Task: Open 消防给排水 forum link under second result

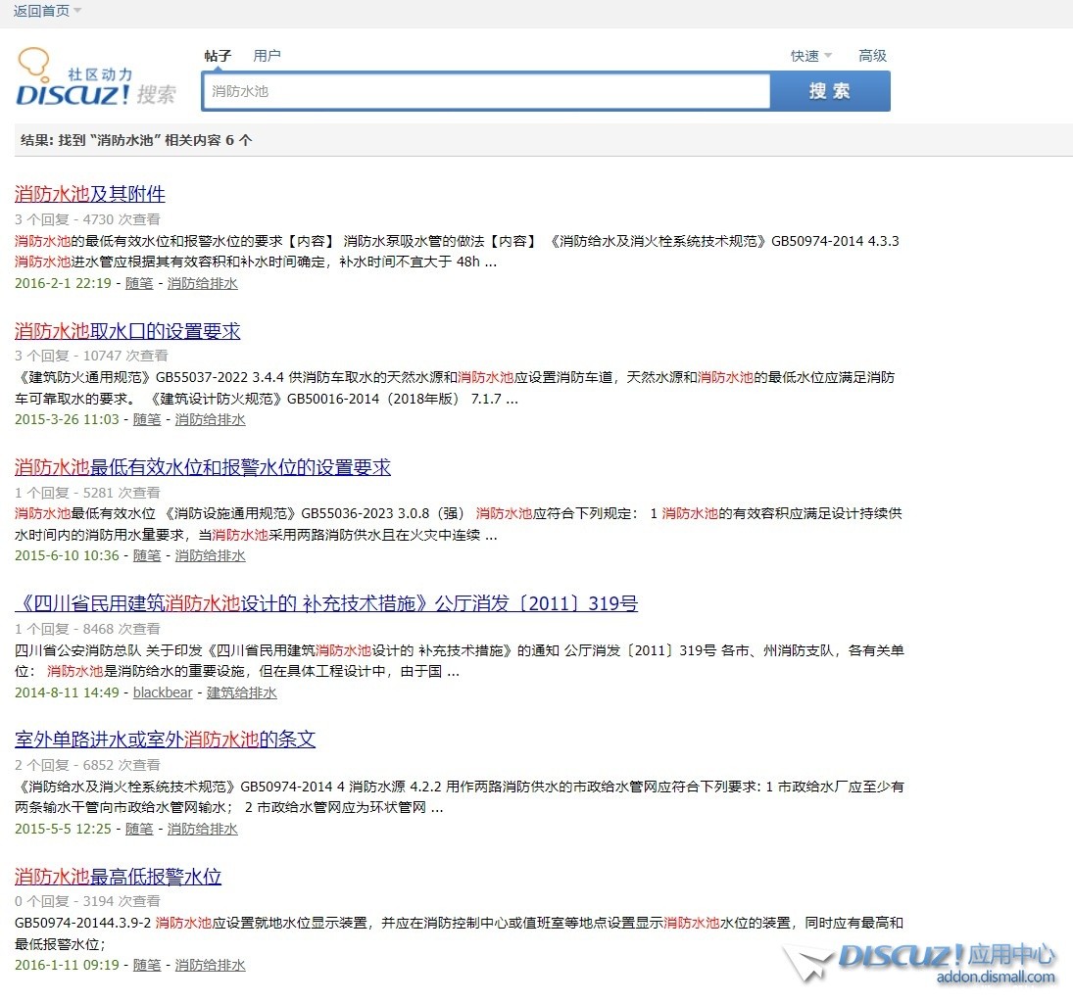Action: pos(210,419)
